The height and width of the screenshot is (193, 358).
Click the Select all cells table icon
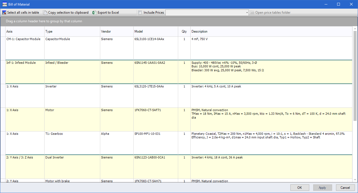4,13
